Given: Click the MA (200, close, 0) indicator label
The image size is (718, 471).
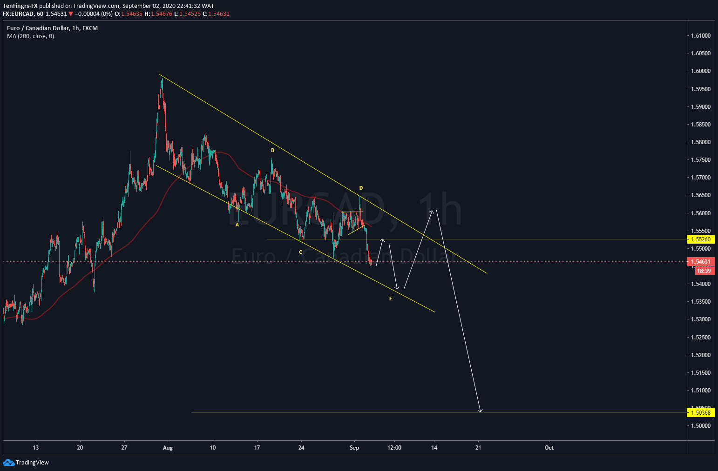Looking at the screenshot, I should coord(30,36).
